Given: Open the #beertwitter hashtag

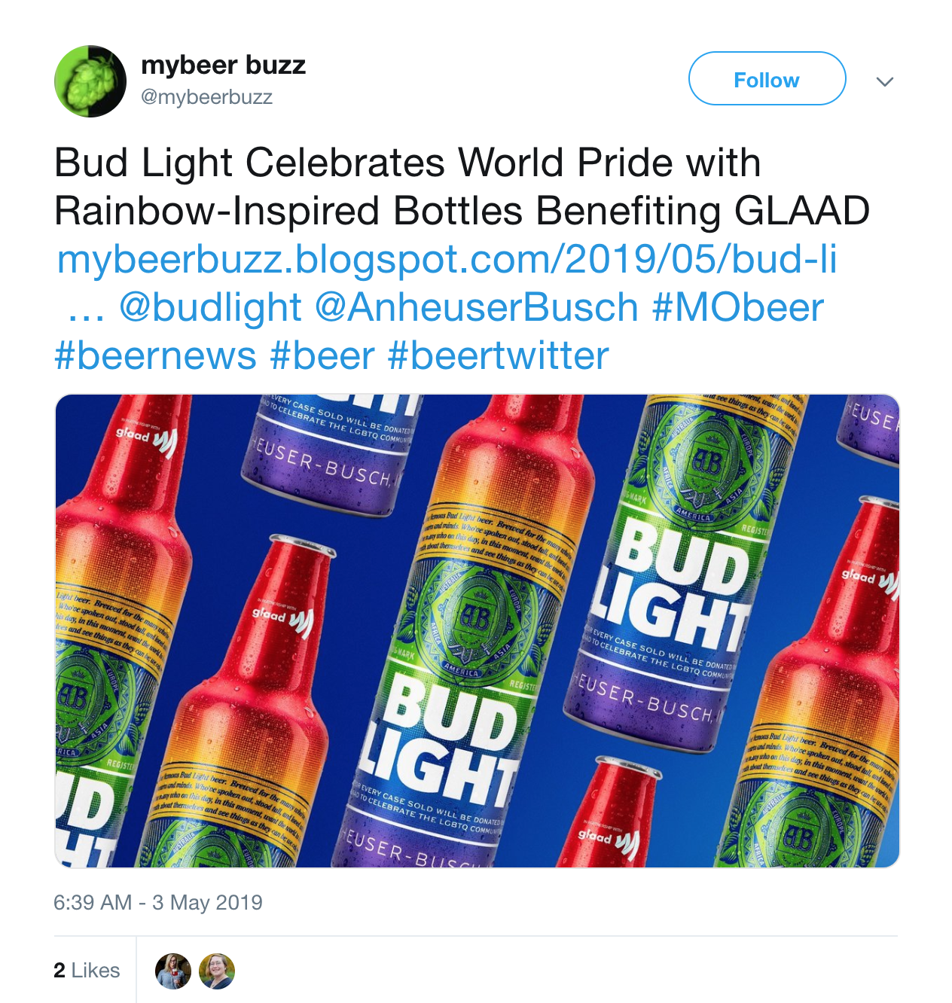Looking at the screenshot, I should click(x=498, y=355).
